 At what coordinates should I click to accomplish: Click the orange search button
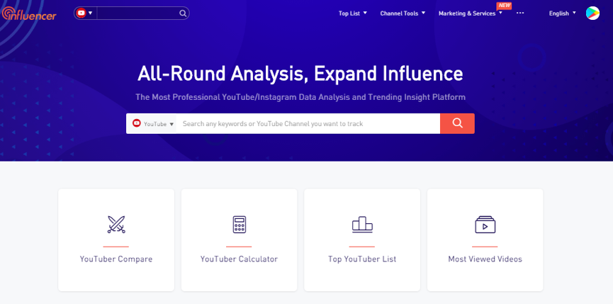tap(457, 123)
